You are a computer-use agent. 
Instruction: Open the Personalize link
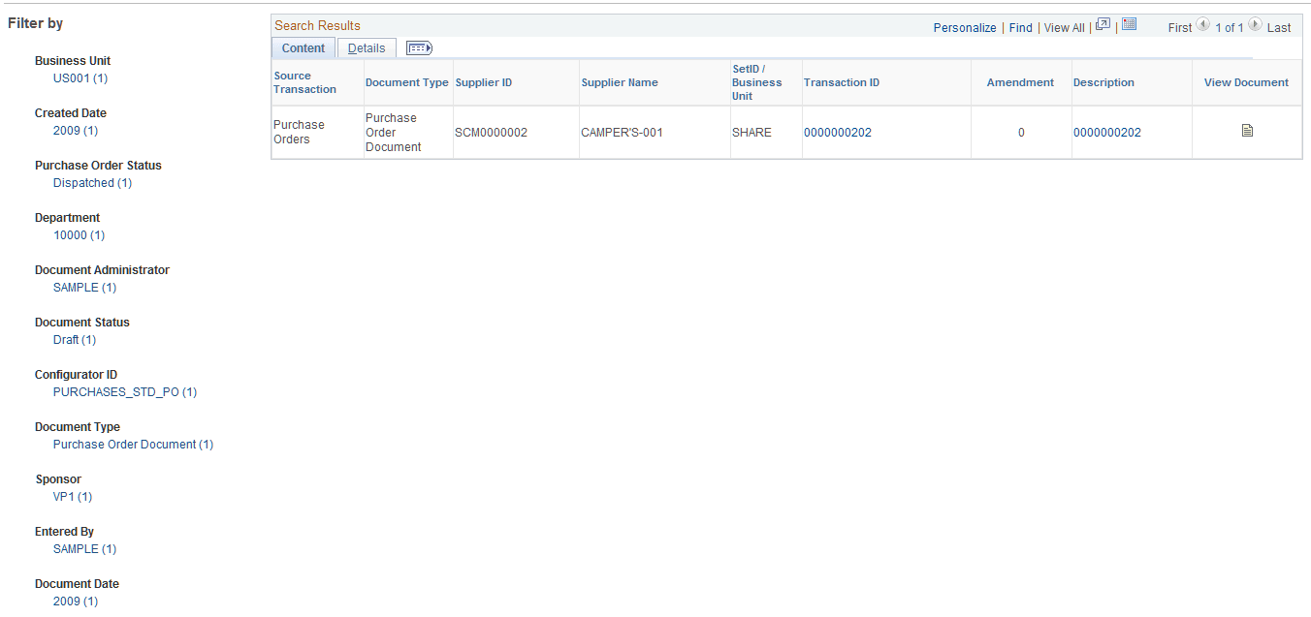[964, 28]
